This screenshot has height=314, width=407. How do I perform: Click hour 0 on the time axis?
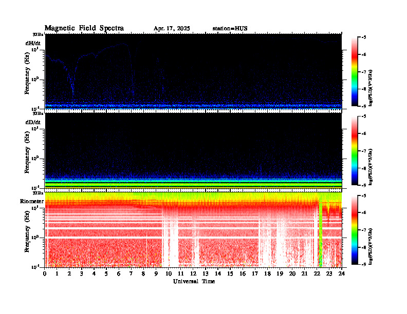coord(45,273)
